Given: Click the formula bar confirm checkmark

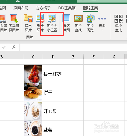Looking at the screenshot, I should [x=4, y=47].
